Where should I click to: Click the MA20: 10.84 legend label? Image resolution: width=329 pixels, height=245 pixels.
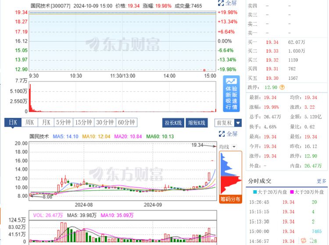tap(128, 136)
